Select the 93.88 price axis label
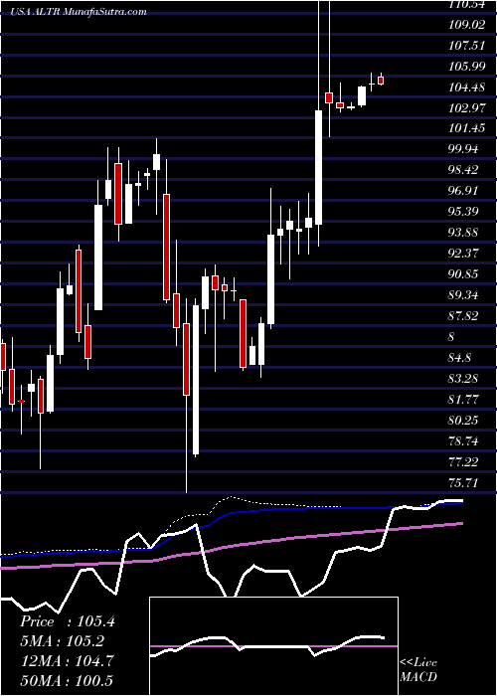Image resolution: width=497 pixels, height=696 pixels. tap(463, 232)
